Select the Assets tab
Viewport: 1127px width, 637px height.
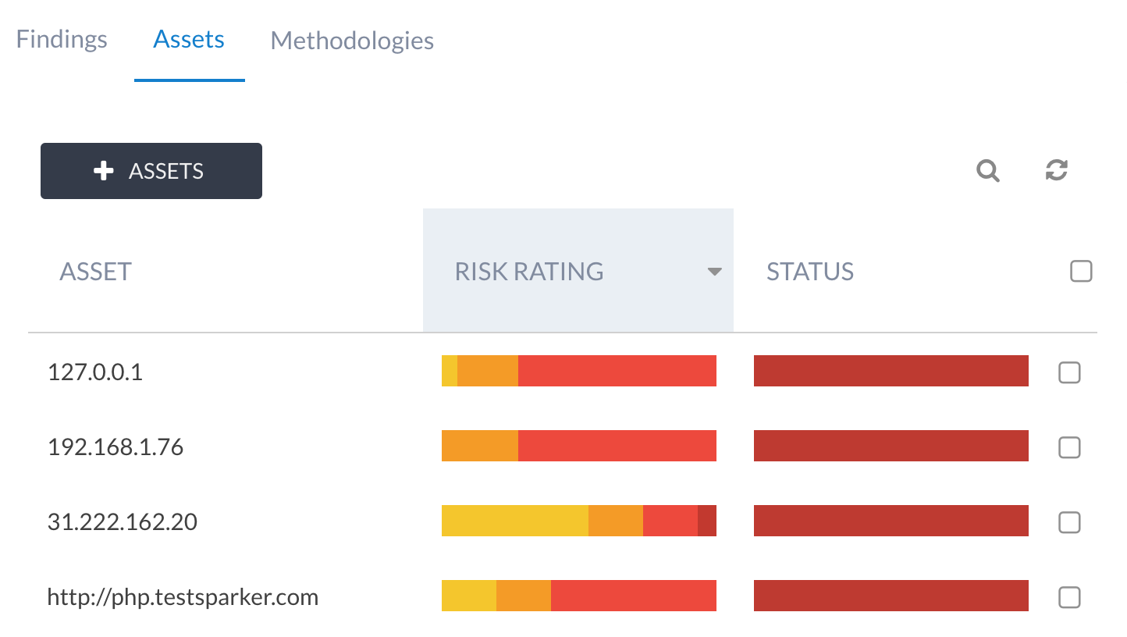[189, 40]
